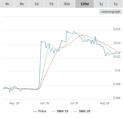Click the red SMA 20 legend marker
The height and width of the screenshot is (118, 123).
click(x=76, y=111)
